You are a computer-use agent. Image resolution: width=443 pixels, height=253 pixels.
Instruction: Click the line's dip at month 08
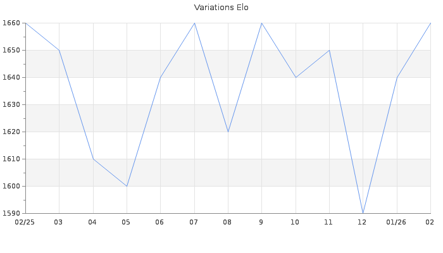[x=228, y=132]
